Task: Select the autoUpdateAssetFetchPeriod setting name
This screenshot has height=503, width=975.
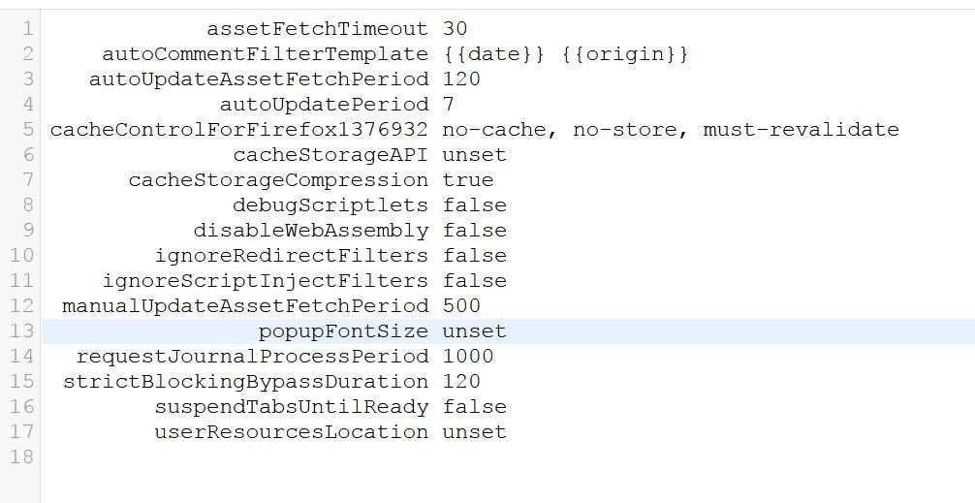Action: pyautogui.click(x=258, y=79)
